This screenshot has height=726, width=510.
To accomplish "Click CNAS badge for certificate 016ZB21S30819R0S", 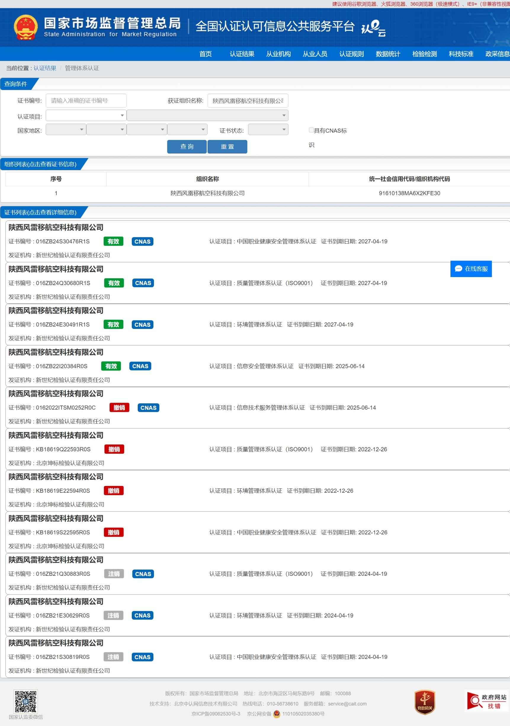I will (142, 657).
